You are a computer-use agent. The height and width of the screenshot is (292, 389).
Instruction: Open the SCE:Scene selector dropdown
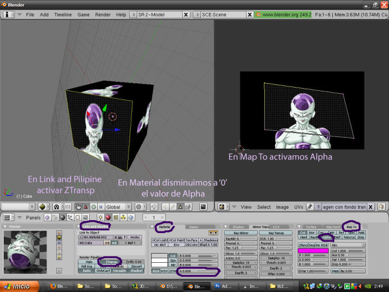coord(198,15)
